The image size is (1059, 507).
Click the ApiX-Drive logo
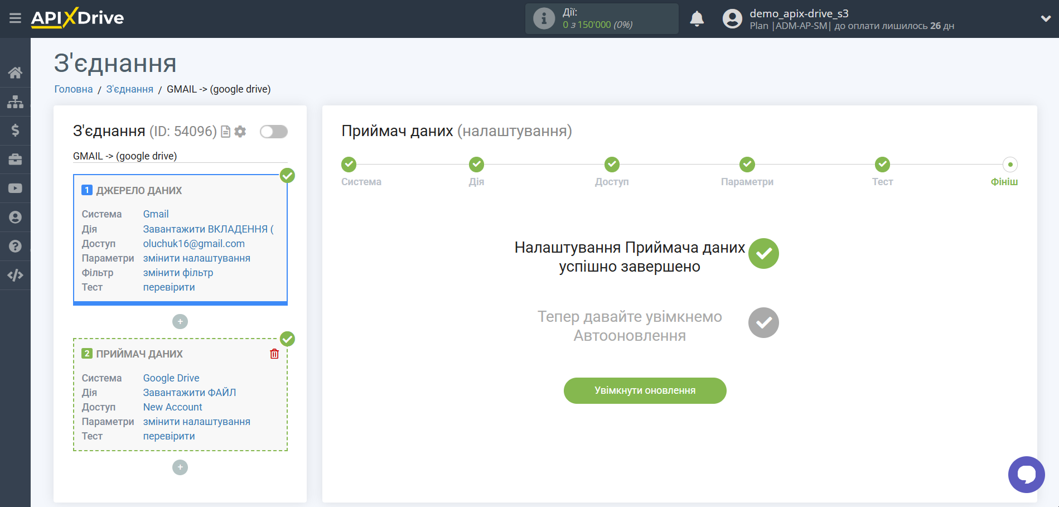tap(78, 18)
